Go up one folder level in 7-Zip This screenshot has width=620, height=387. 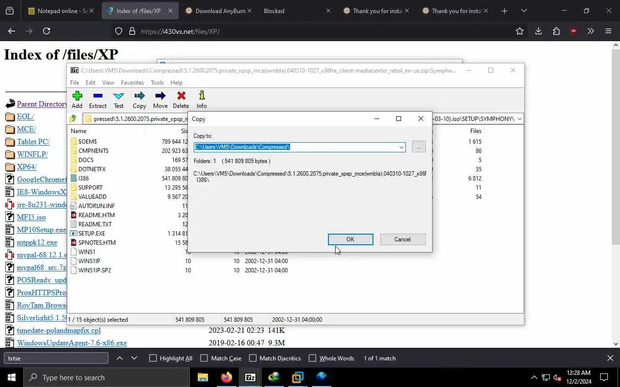point(74,119)
